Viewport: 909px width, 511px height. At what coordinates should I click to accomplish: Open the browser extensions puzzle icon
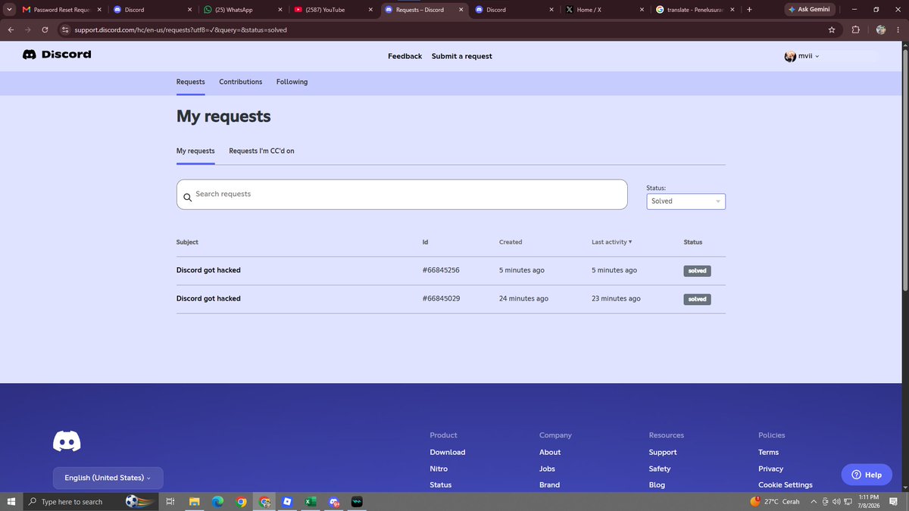(856, 30)
